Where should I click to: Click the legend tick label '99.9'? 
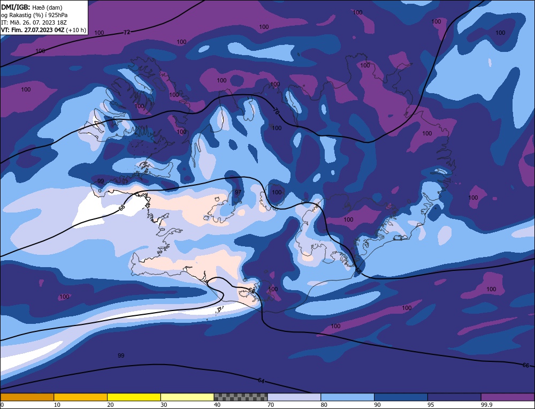coord(486,405)
